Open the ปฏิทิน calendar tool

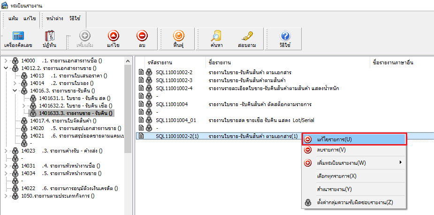pos(50,39)
